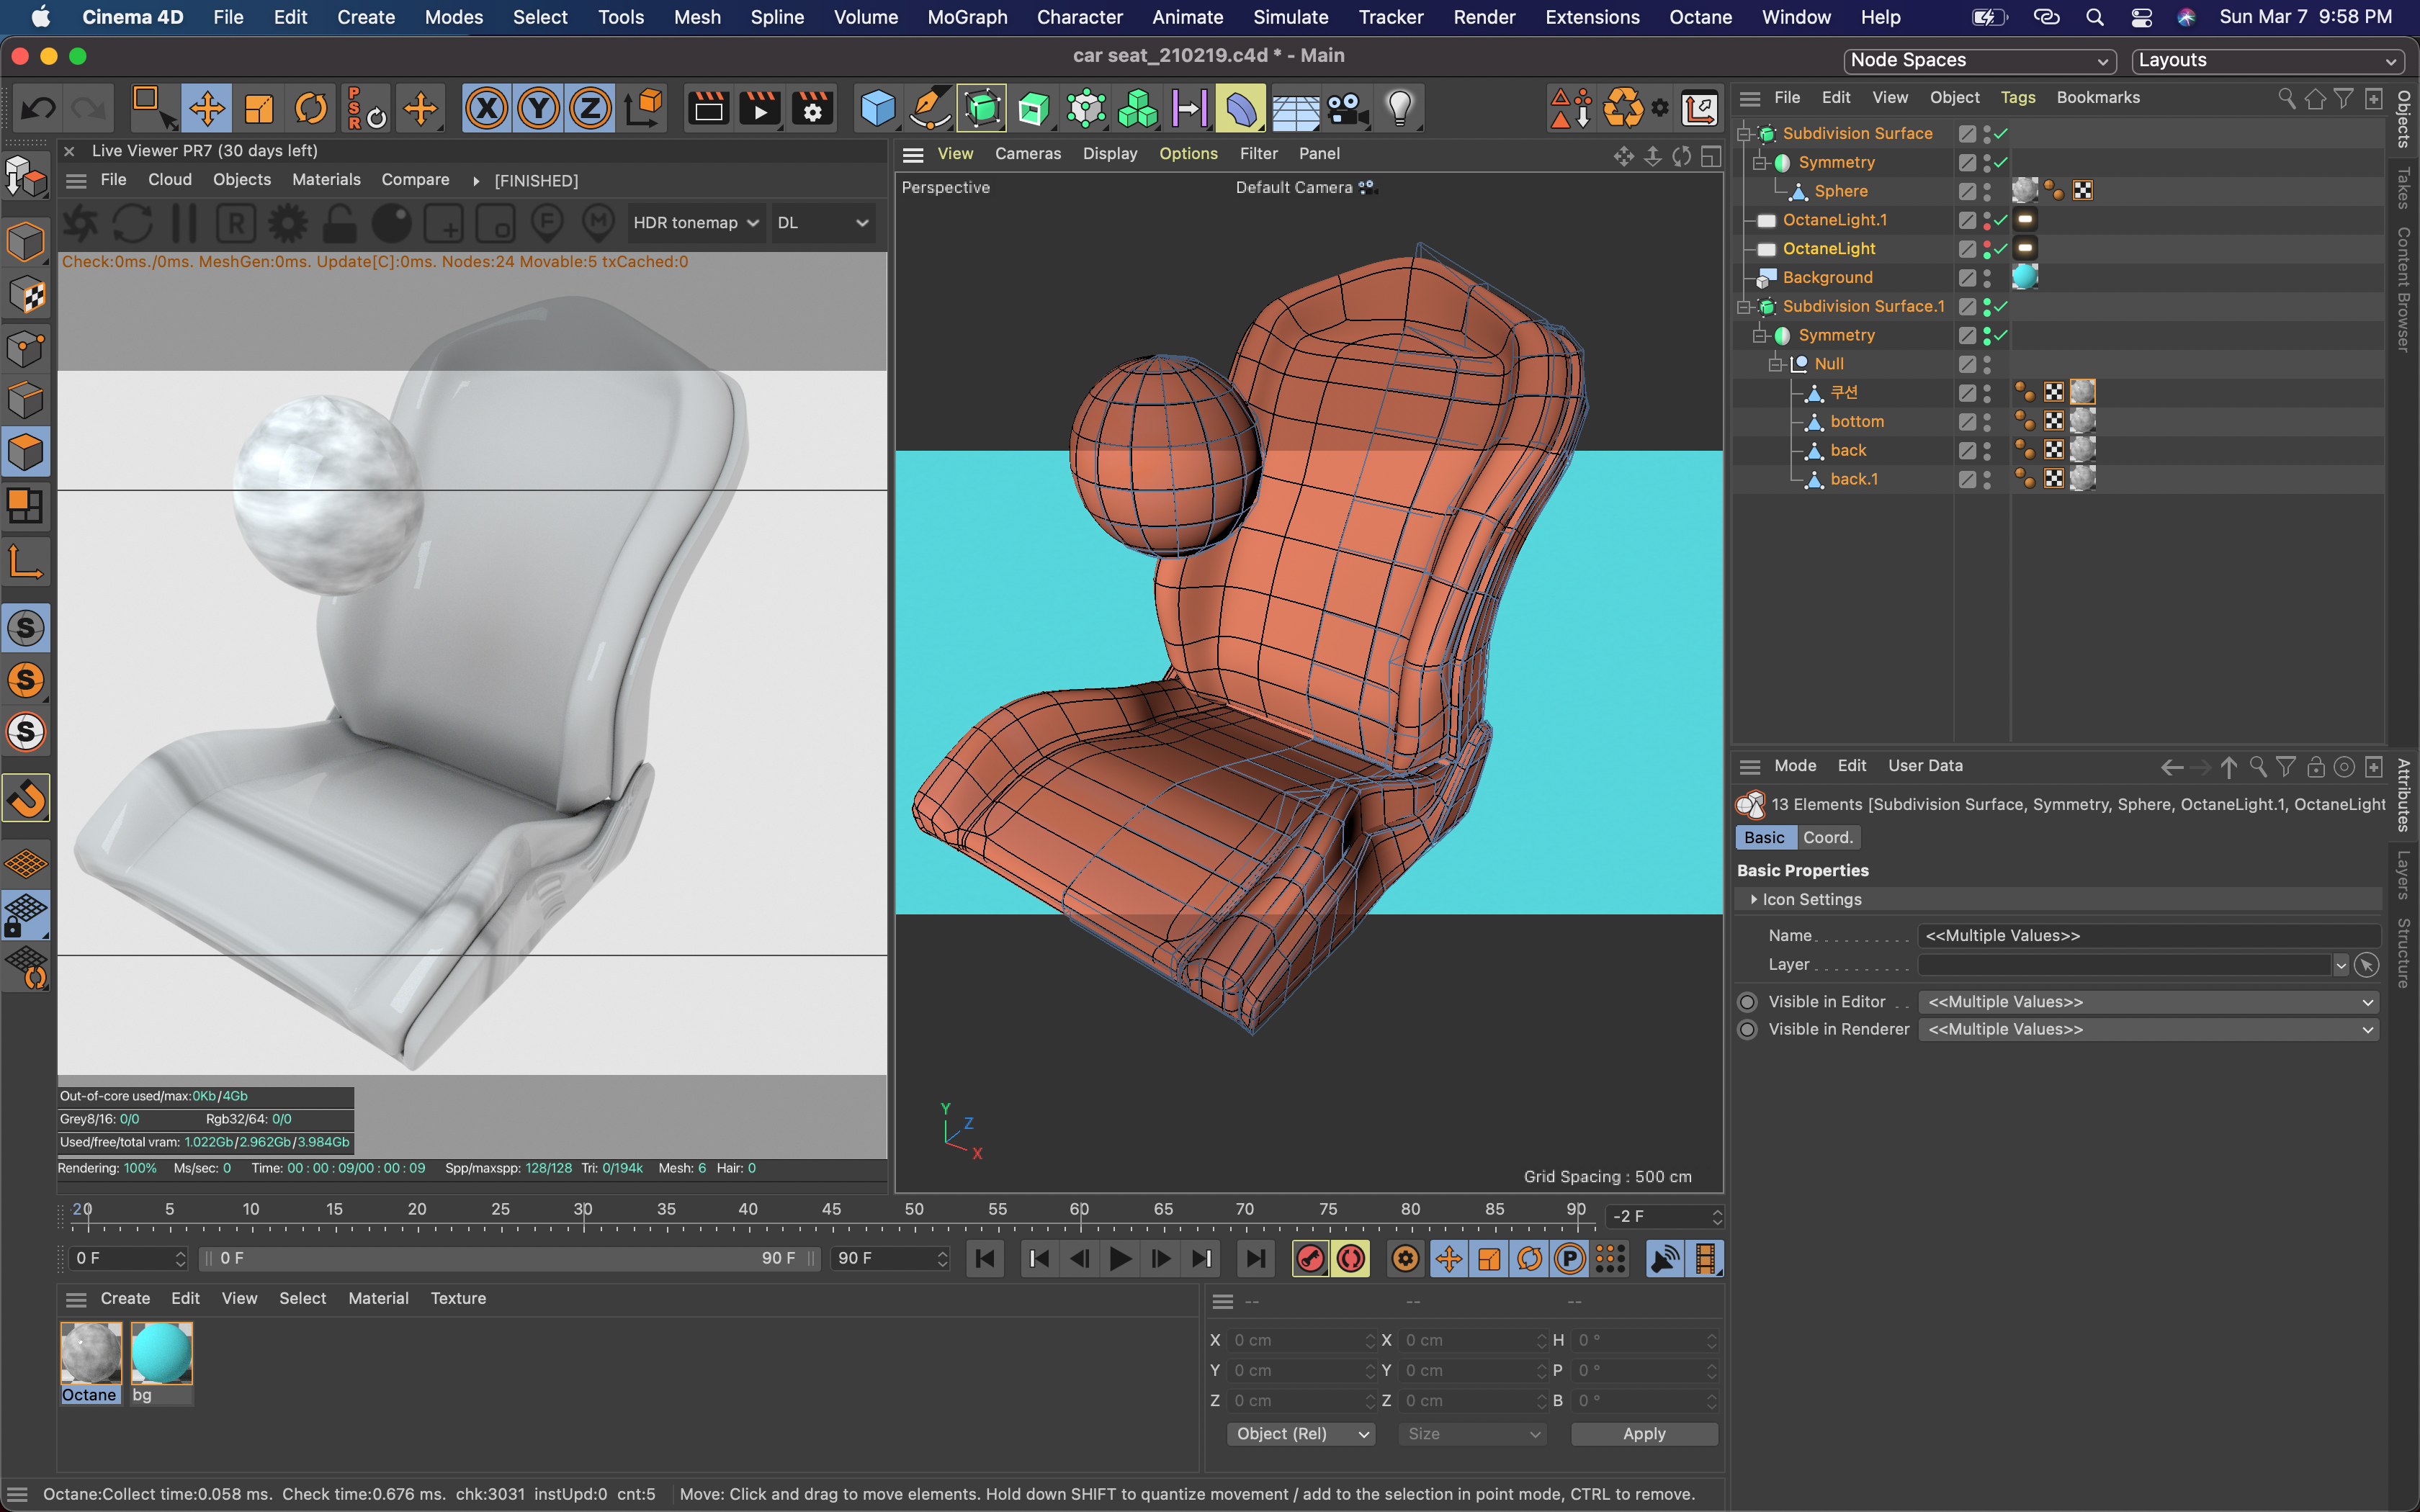The height and width of the screenshot is (1512, 2420).
Task: Click the MoGraph Cloner green cubes icon
Action: coord(1138,108)
